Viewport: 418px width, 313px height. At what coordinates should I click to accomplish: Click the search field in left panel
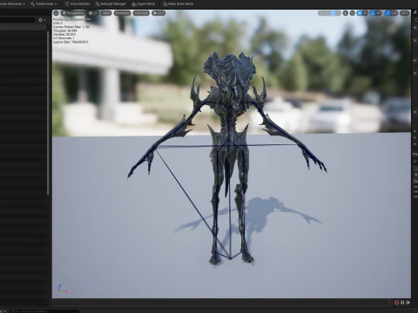click(x=17, y=20)
